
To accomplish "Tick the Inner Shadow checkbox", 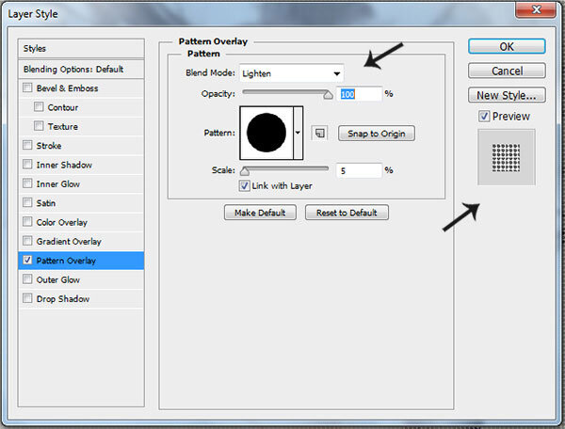I will pos(27,164).
